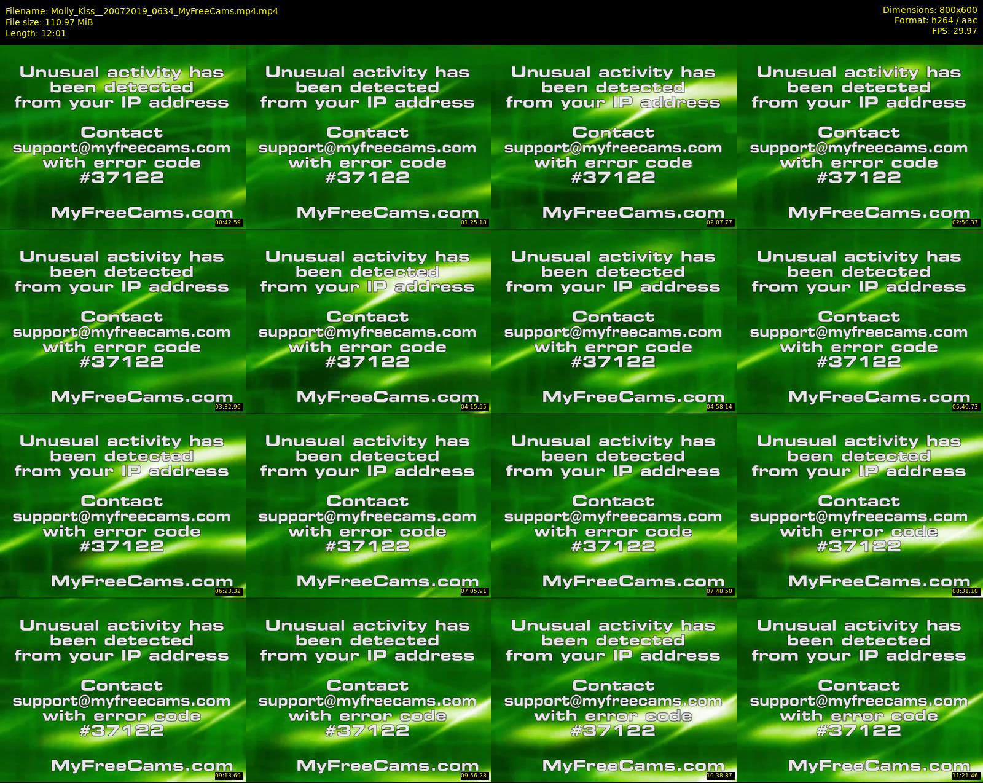Pick the thumbnail frame at 06:23.32
The image size is (983, 783).
tap(123, 505)
